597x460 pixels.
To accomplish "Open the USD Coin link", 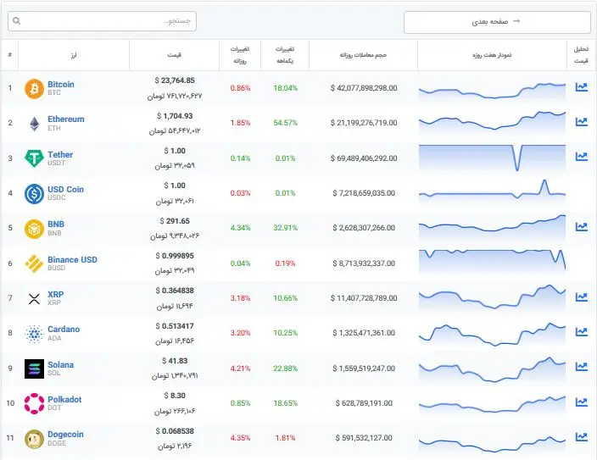I will (x=65, y=190).
